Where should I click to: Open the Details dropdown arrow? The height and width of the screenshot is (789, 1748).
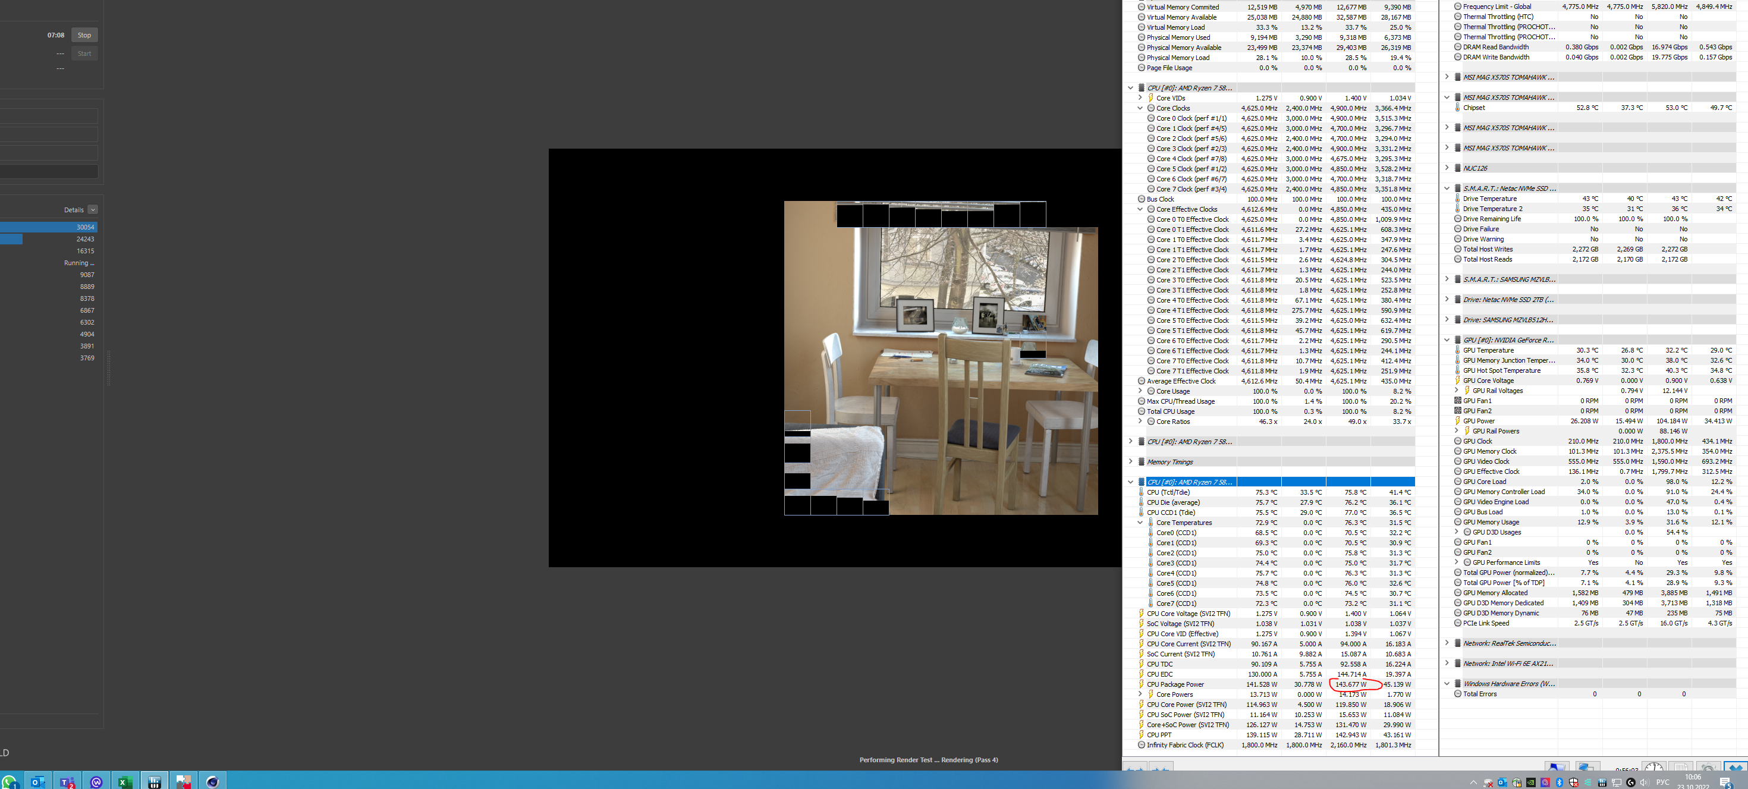[93, 210]
